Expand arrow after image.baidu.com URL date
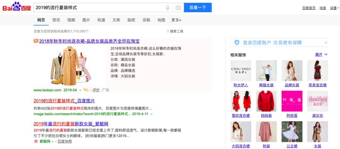Image resolution: width=340 pixels, height=149 pixels. (151, 114)
